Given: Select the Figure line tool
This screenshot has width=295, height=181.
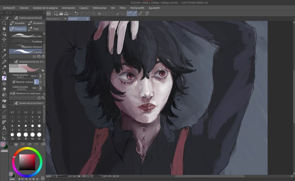Looking at the screenshot, I should (4, 112).
